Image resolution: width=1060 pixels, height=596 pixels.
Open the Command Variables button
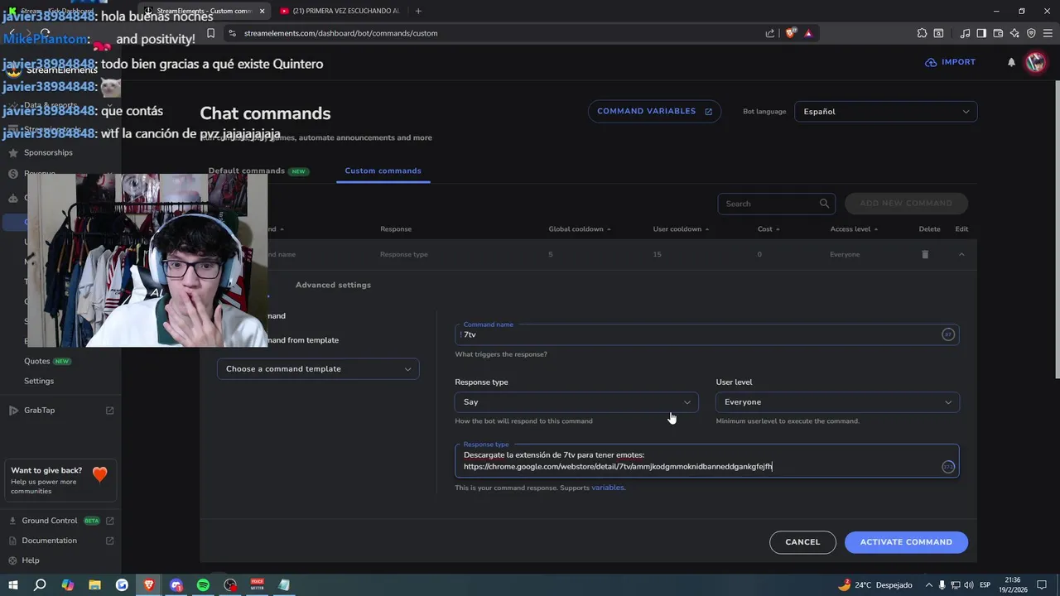(654, 112)
